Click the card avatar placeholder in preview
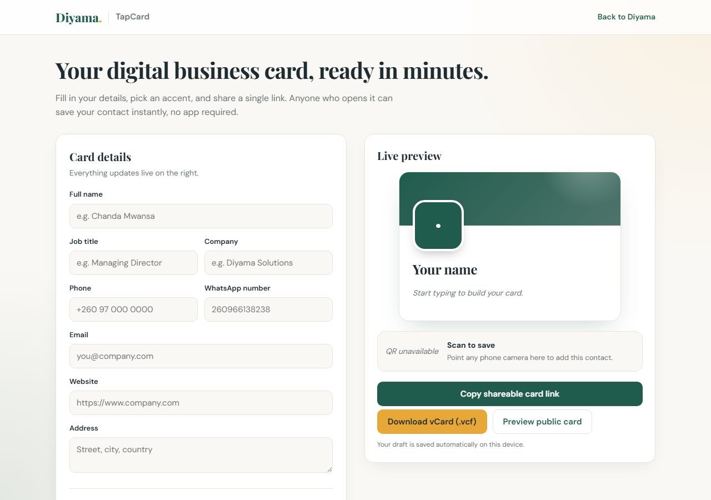 (x=438, y=226)
